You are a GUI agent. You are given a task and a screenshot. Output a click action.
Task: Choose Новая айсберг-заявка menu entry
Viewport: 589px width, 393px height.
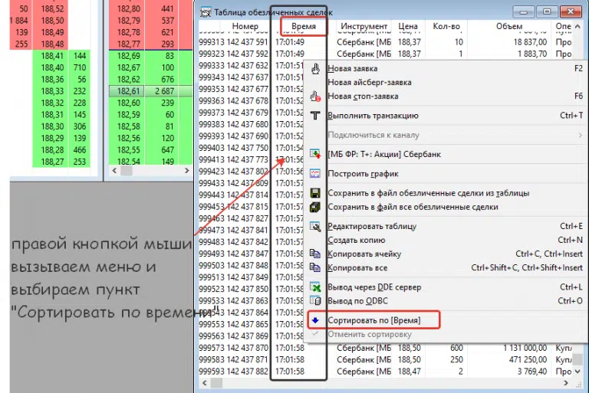(x=369, y=82)
